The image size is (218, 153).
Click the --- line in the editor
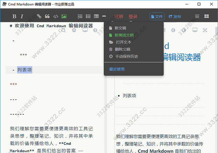tap(13, 100)
